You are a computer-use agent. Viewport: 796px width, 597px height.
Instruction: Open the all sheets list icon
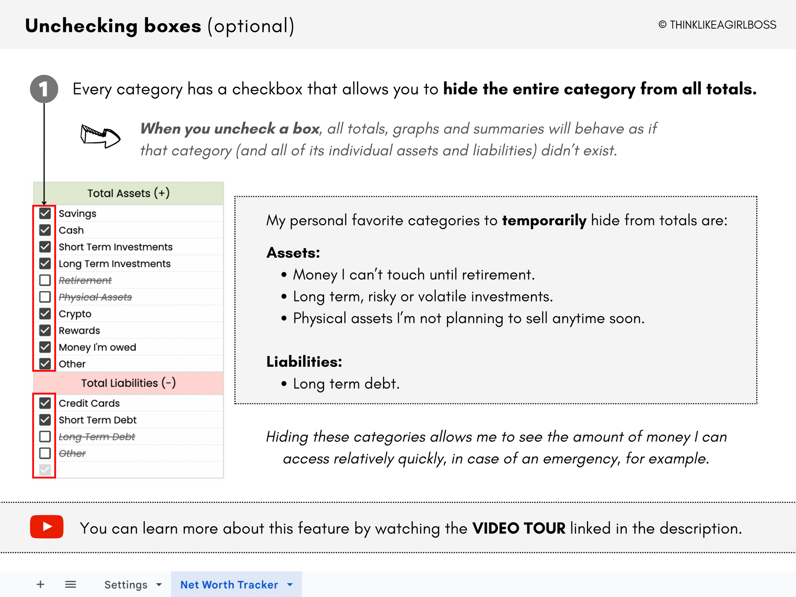(x=70, y=584)
